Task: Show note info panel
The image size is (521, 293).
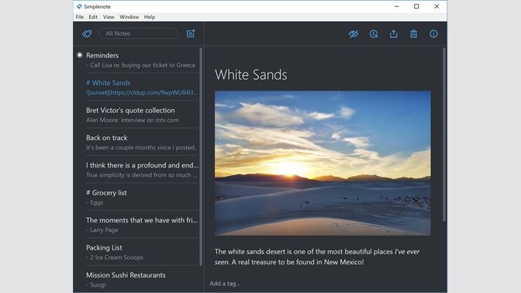Action: point(433,33)
